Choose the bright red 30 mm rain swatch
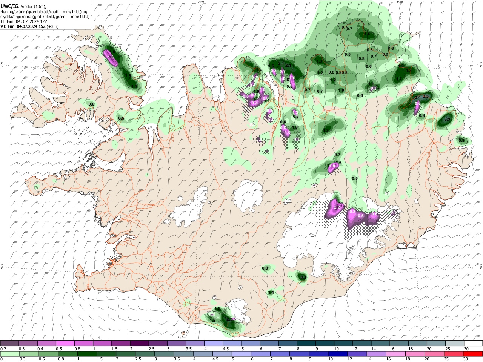Screen dimensions: 483x362 (x=473, y=354)
